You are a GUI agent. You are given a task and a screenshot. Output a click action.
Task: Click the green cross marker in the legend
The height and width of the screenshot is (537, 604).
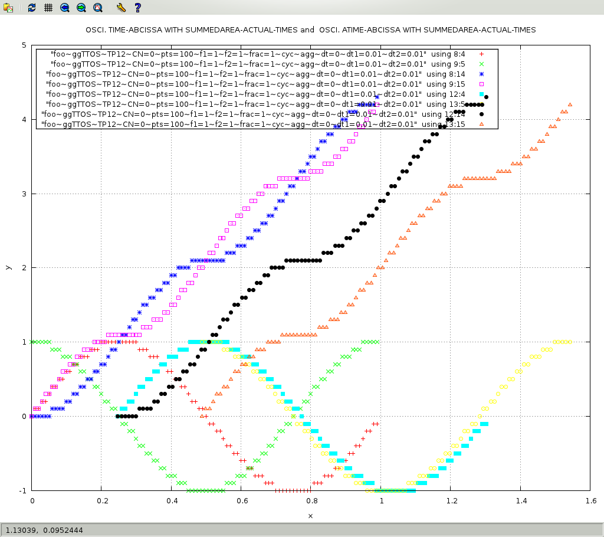[481, 64]
